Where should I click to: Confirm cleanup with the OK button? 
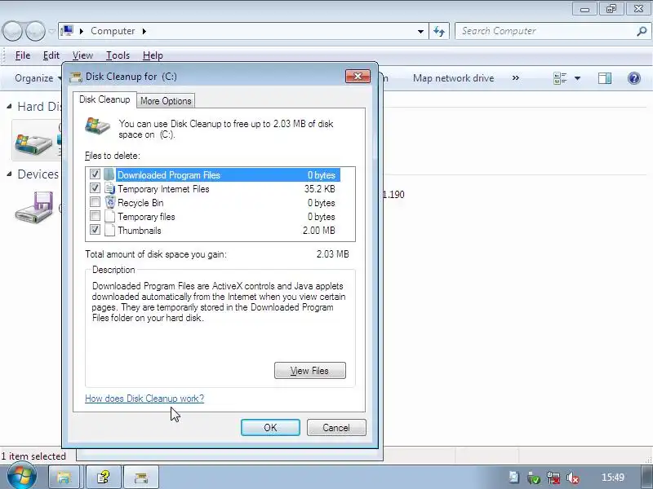pyautogui.click(x=270, y=427)
